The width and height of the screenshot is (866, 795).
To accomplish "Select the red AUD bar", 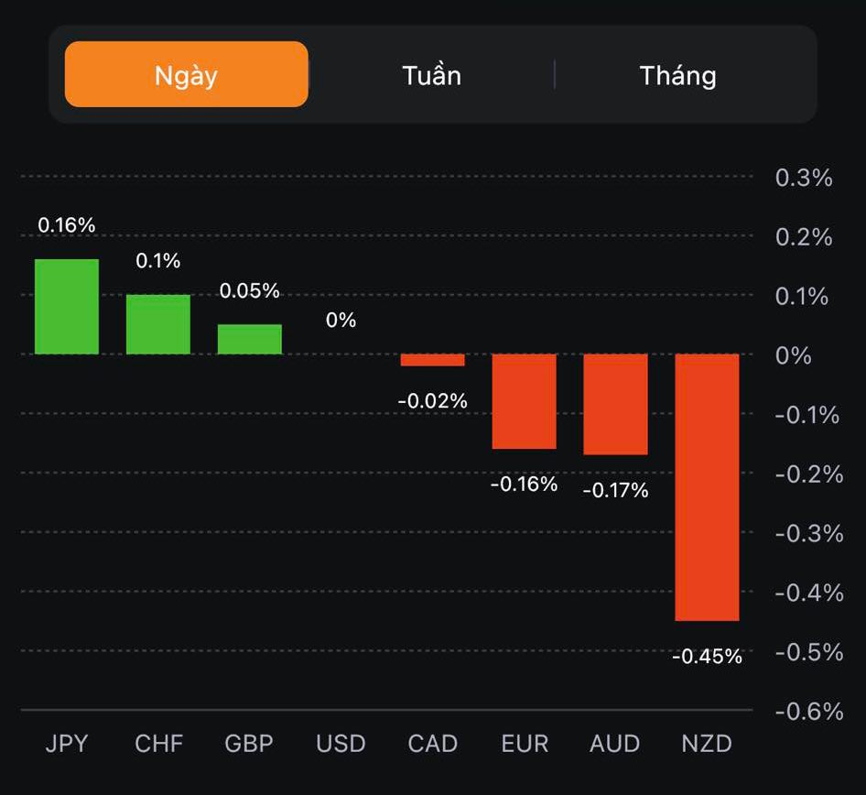I will [615, 404].
